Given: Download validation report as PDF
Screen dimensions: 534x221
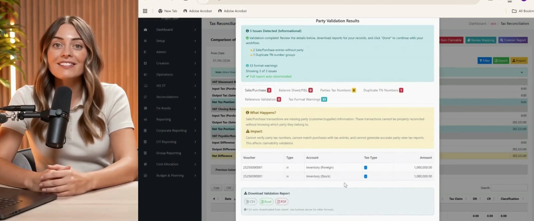Looking at the screenshot, I should 282,202.
